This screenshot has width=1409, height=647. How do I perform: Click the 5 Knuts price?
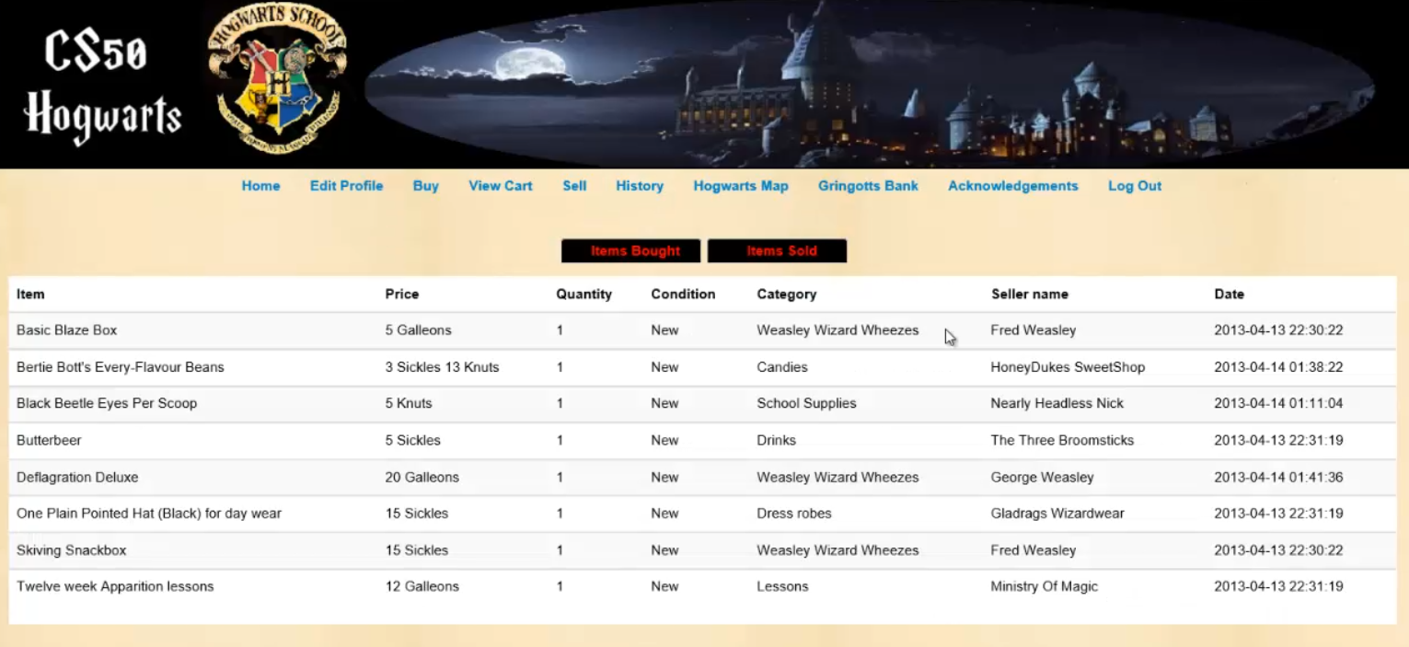pyautogui.click(x=408, y=403)
